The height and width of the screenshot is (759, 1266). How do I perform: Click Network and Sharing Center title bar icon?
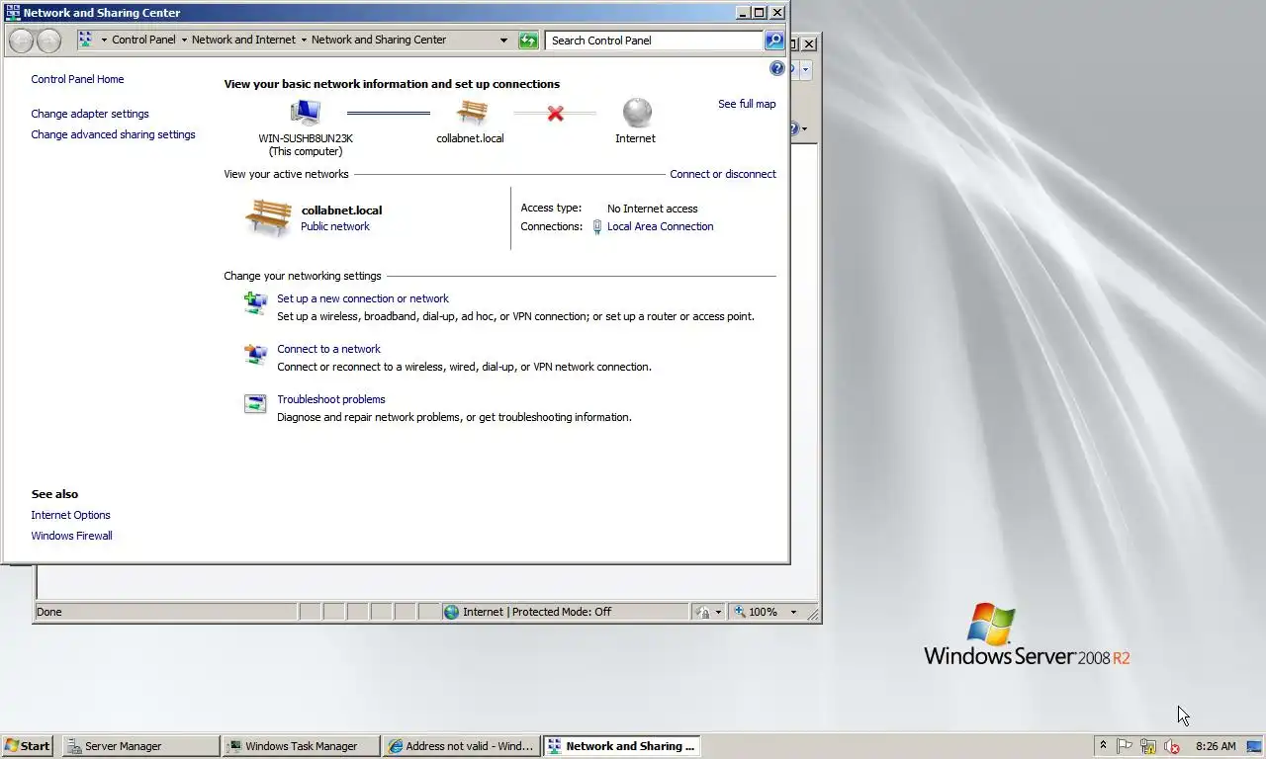pos(12,13)
